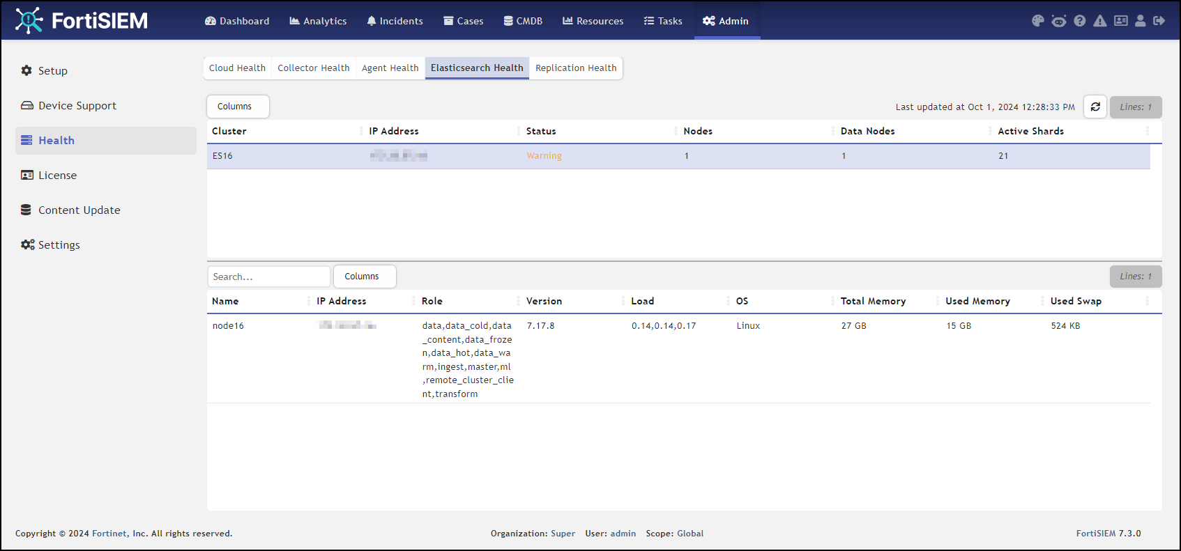Click the 27 GB total memory value
Image resolution: width=1181 pixels, height=551 pixels.
click(853, 326)
